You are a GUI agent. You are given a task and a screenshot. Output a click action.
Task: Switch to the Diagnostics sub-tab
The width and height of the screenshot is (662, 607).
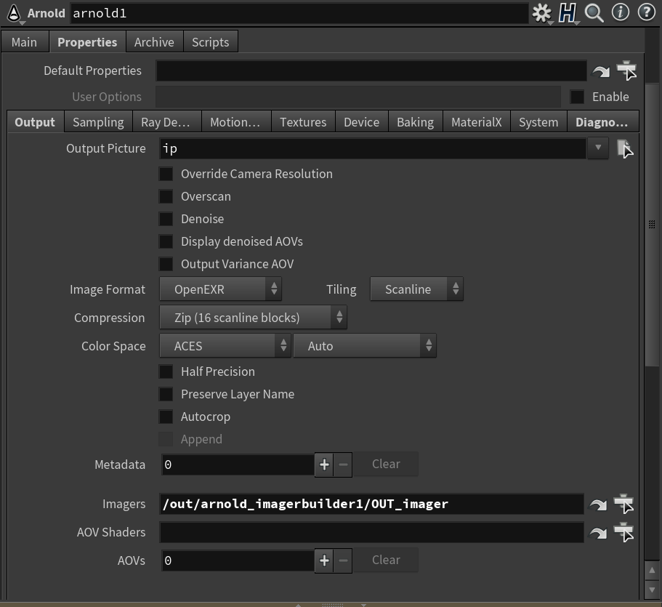click(603, 122)
